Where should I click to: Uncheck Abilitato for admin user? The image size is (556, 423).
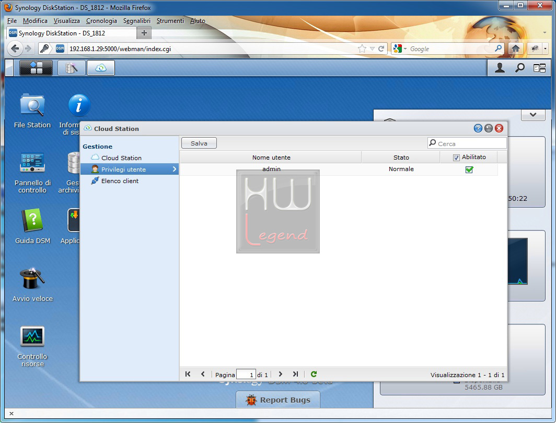[x=469, y=170]
